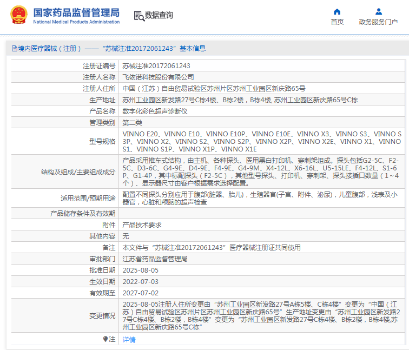409x350 pixels.
Task: Click 国家药品监督管理局 site title
Action: [76, 12]
